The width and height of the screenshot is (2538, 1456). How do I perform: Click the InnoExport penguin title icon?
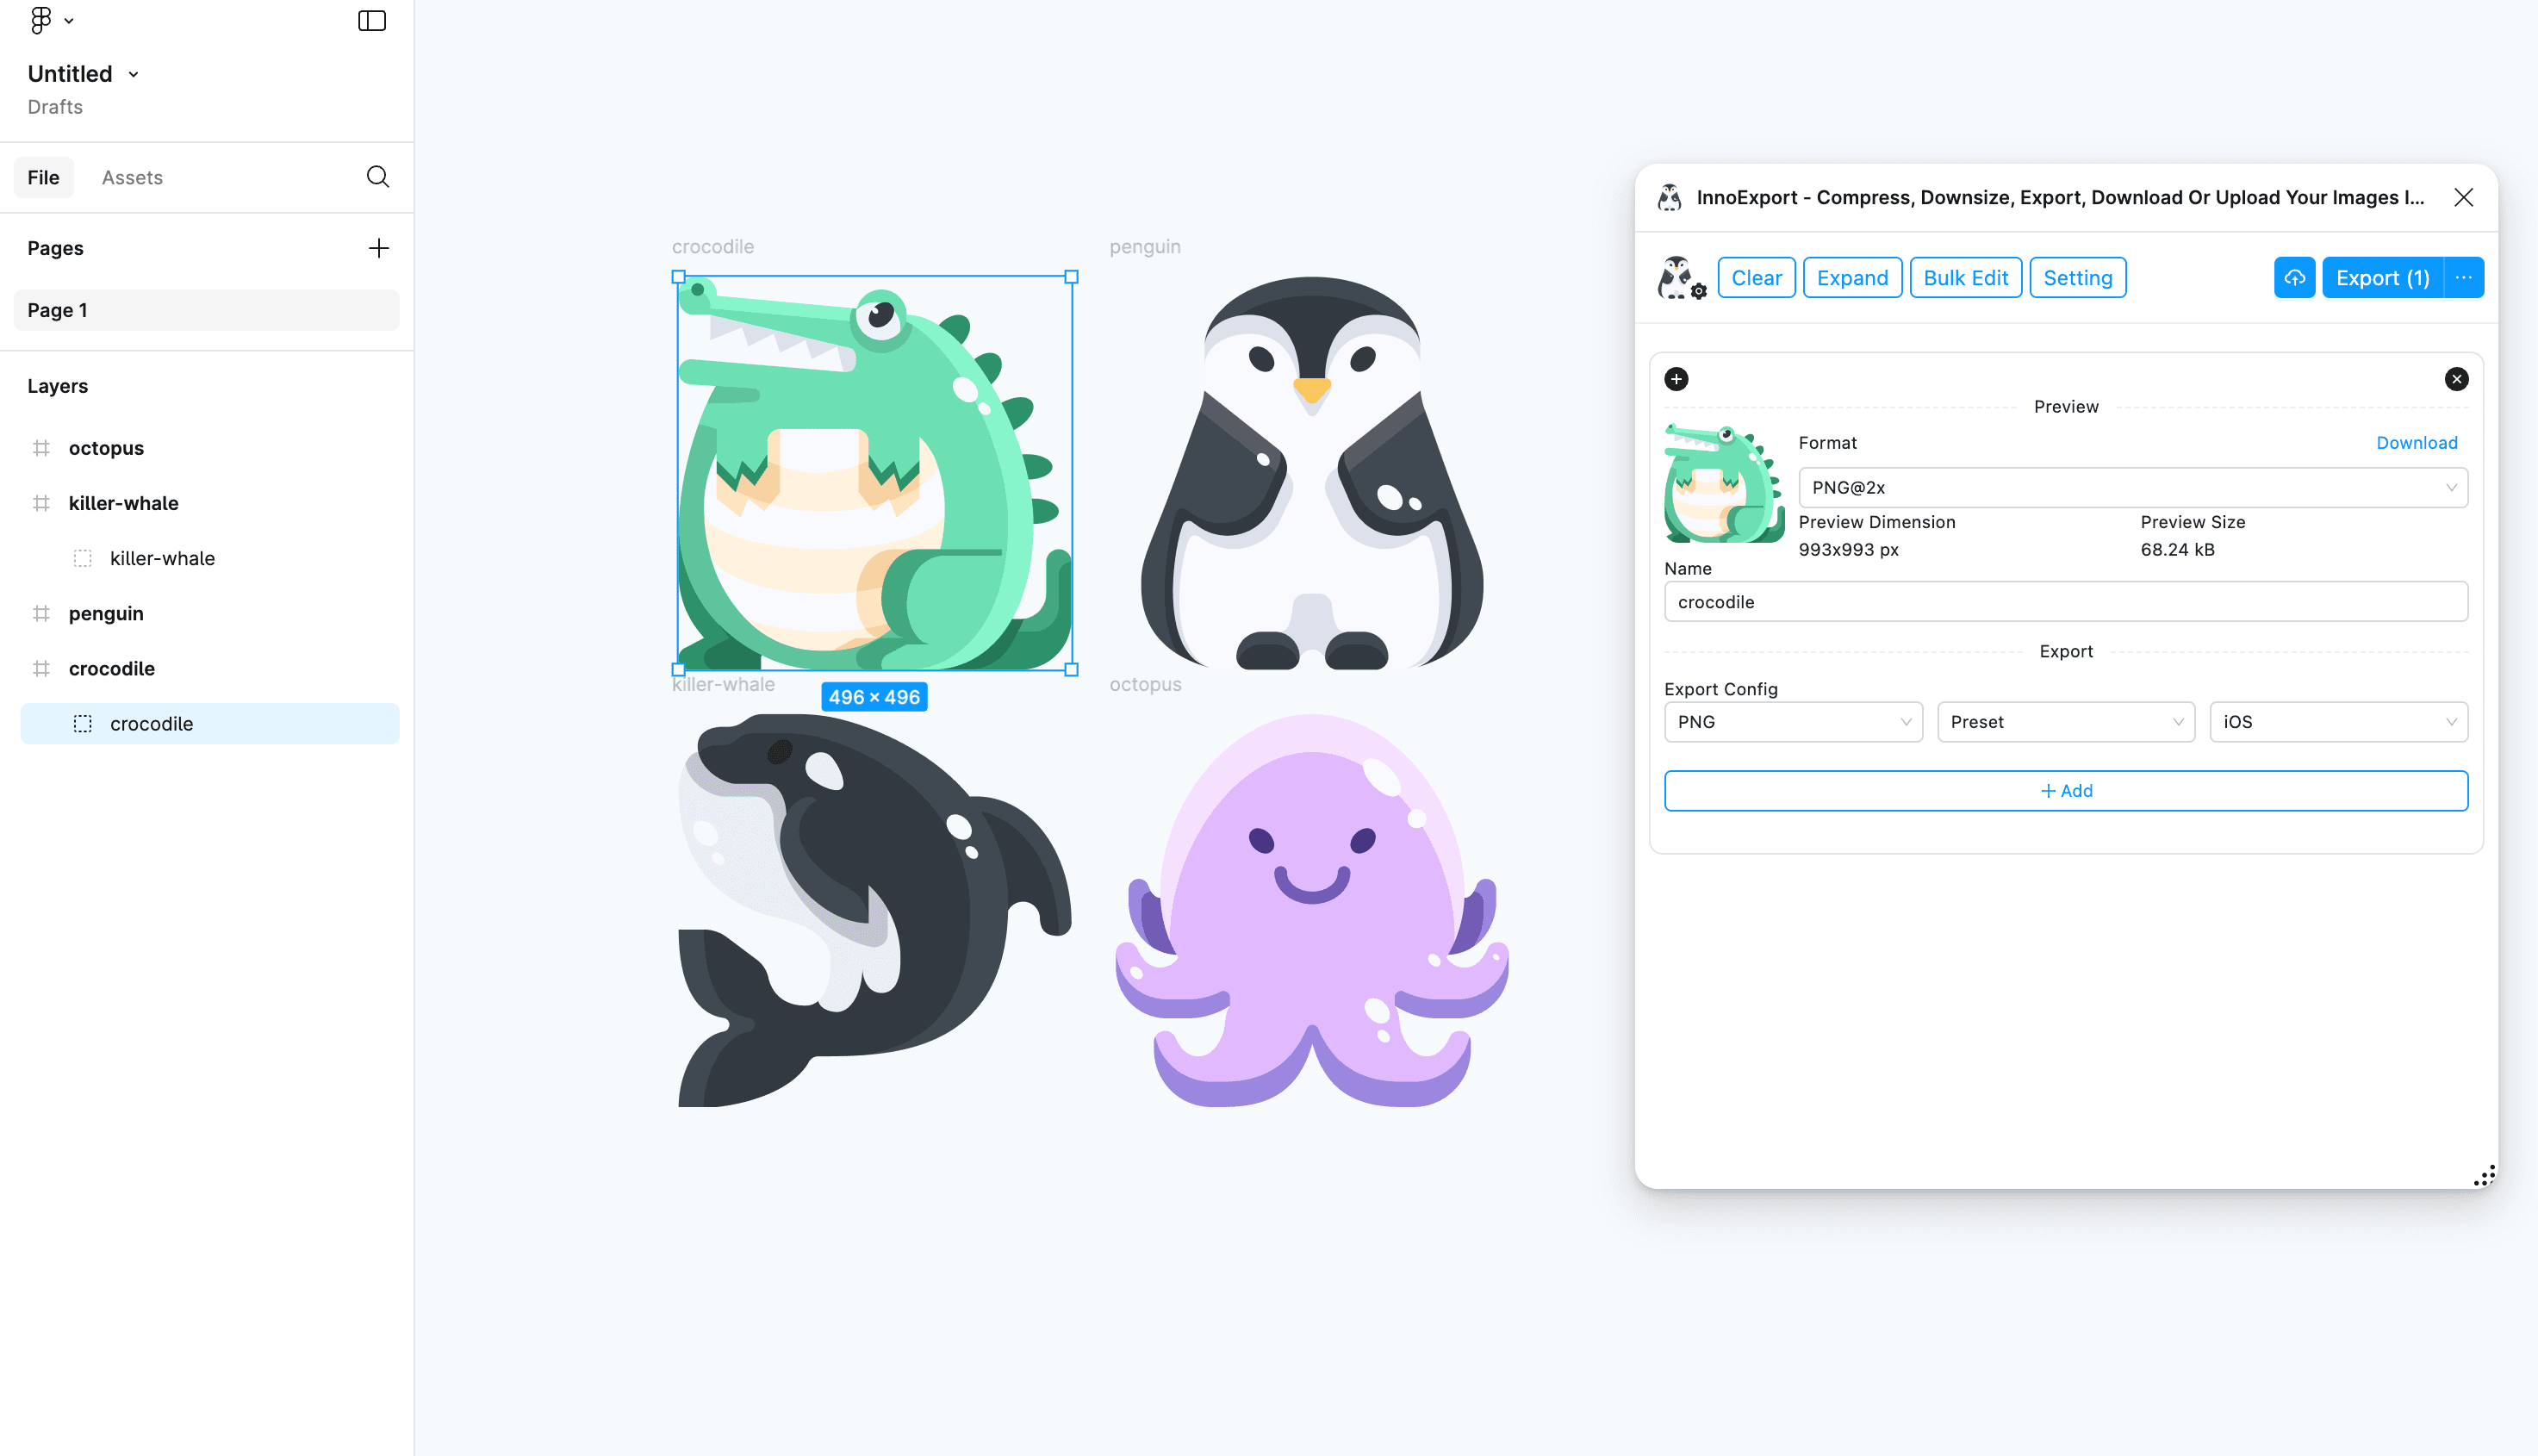pyautogui.click(x=1669, y=197)
